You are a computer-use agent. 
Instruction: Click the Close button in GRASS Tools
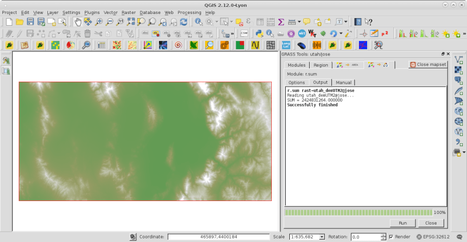click(431, 223)
